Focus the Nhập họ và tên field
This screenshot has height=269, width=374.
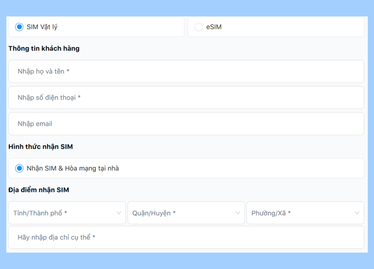pos(186,71)
